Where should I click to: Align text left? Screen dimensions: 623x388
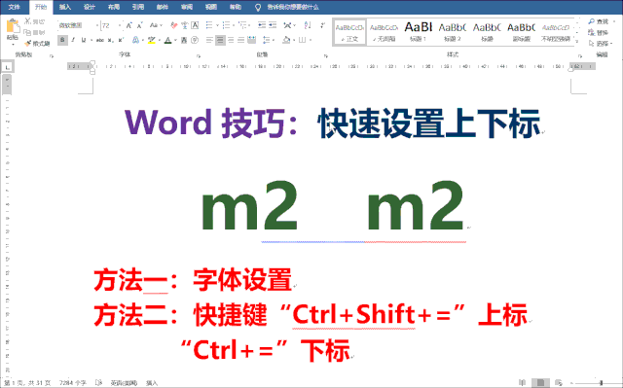(x=210, y=40)
